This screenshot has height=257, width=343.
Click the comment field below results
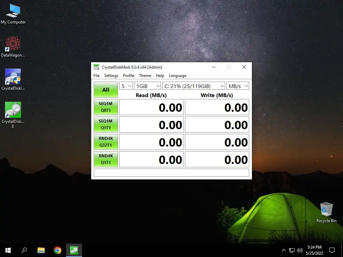[x=171, y=173]
